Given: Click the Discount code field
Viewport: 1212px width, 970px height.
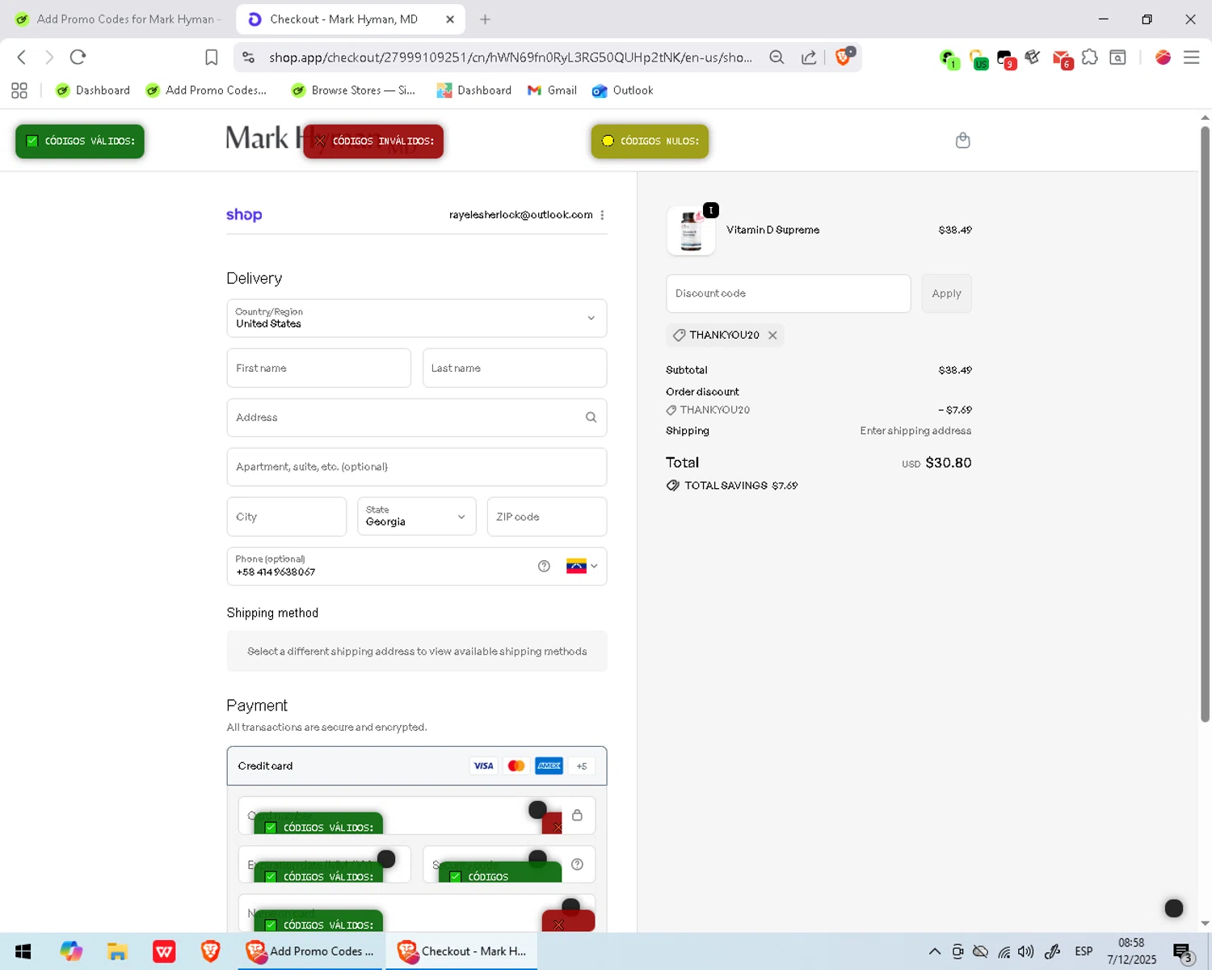Looking at the screenshot, I should 788,293.
